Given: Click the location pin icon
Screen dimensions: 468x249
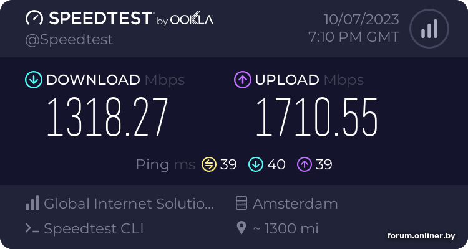Looking at the screenshot, I should pyautogui.click(x=241, y=228).
